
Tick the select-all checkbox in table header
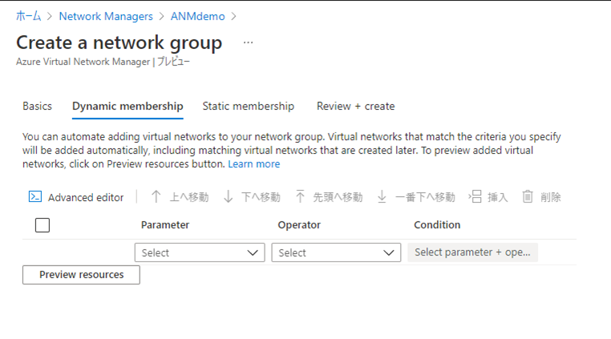[42, 225]
